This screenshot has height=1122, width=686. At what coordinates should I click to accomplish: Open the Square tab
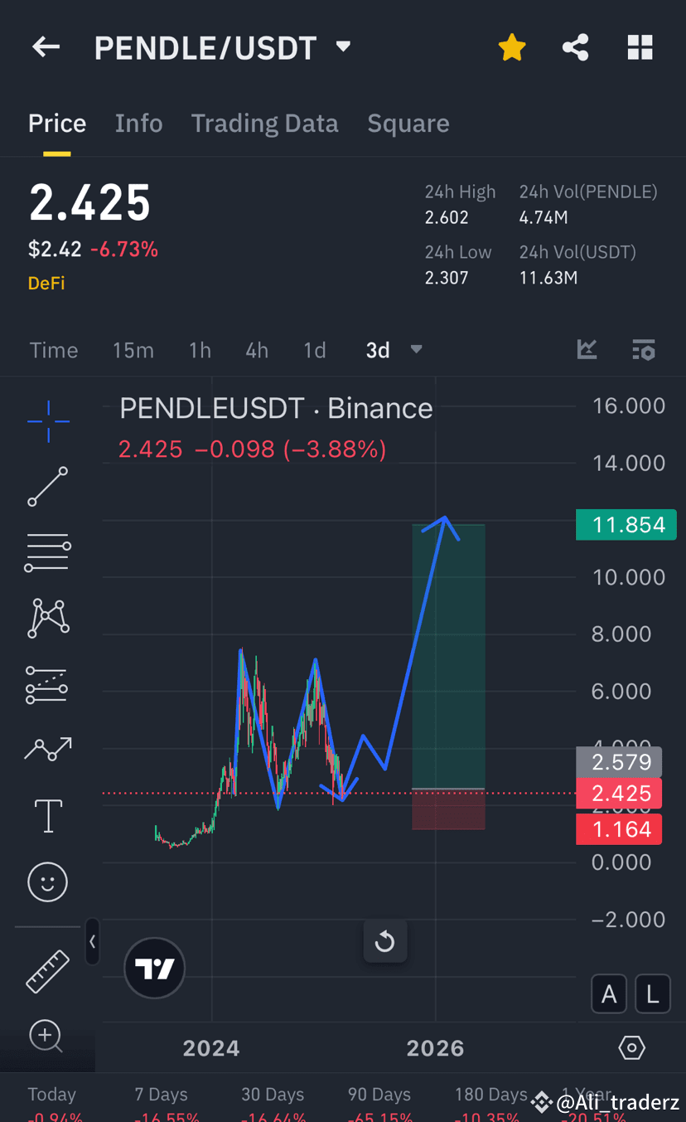point(408,124)
